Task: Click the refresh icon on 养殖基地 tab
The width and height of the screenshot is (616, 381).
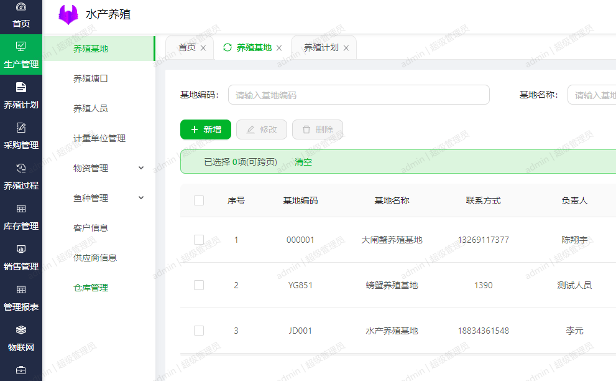Action: tap(227, 47)
